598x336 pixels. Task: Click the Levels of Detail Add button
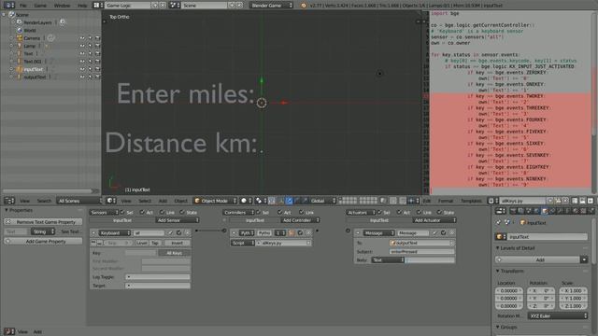click(x=537, y=259)
